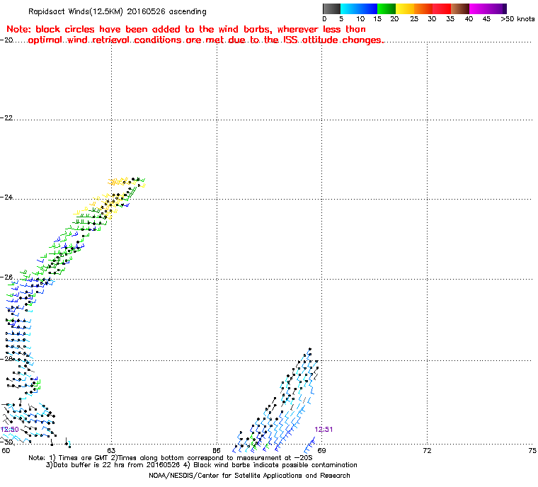Click the -22 latitude axis label
Image resolution: width=538 pixels, height=487 pixels.
click(x=7, y=118)
